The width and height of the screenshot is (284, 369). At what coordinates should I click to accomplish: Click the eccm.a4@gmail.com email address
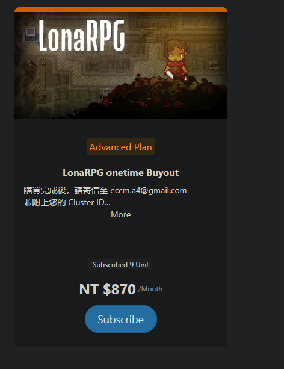coord(149,190)
